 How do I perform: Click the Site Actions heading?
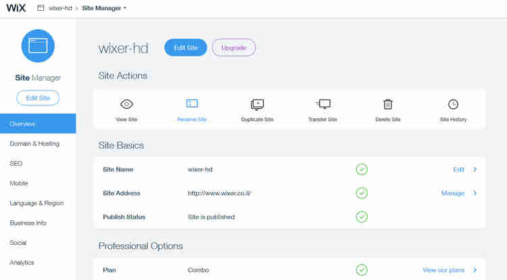(123, 76)
